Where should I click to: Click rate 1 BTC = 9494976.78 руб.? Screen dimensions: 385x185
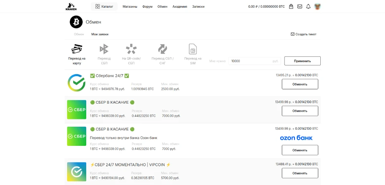click(107, 89)
